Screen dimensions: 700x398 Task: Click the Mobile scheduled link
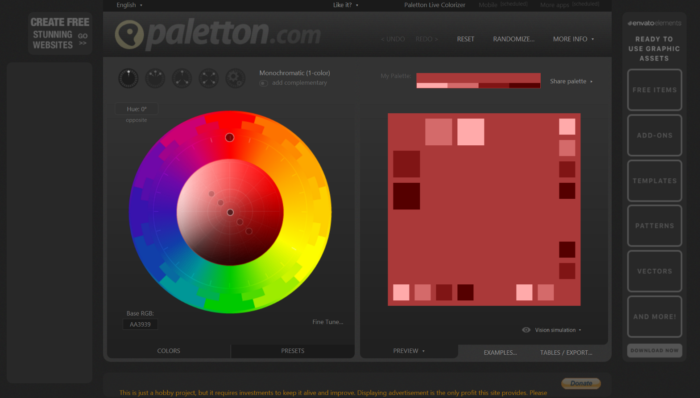click(503, 4)
